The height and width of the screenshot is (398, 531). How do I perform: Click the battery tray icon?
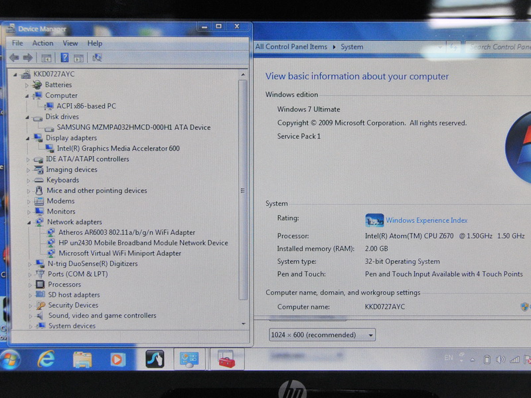coord(487,360)
